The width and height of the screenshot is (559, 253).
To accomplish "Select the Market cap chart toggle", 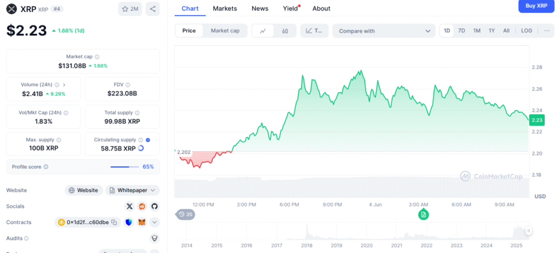I will click(x=225, y=31).
